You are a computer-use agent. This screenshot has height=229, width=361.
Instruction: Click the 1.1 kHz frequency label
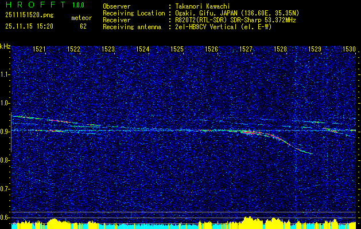[5, 74]
